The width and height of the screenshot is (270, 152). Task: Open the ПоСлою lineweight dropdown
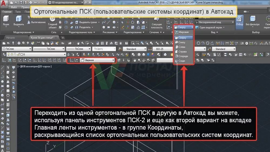(x=78, y=49)
